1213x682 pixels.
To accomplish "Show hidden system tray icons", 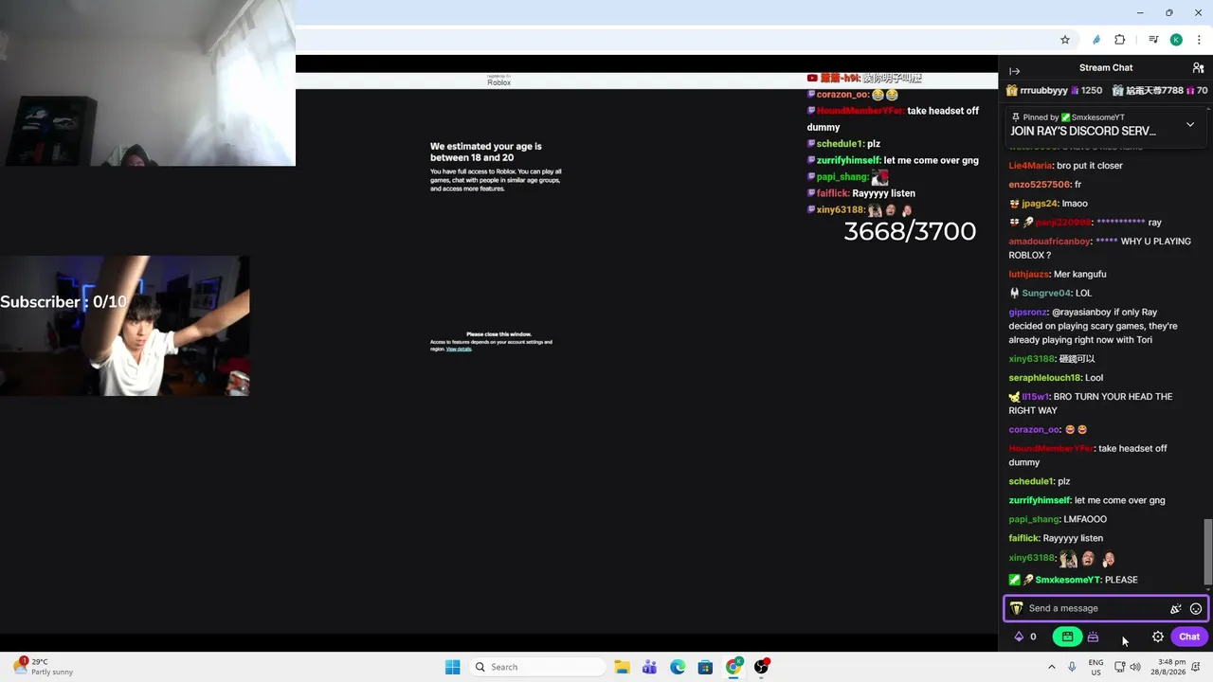I will point(1051,667).
